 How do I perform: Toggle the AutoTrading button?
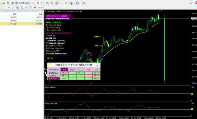22,3
